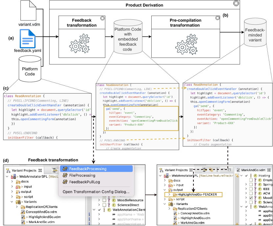
Task: Click transform toolbar icon beside Feedback transformation menu
Action: 55,170
